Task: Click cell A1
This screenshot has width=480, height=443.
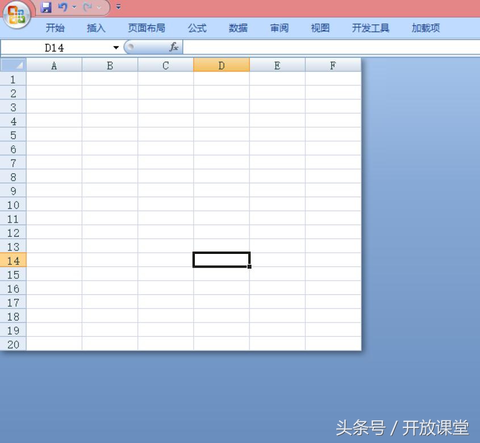Action: (54, 79)
